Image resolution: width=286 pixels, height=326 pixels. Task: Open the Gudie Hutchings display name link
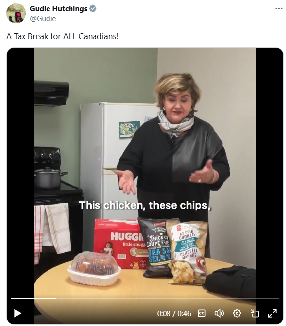(x=58, y=8)
